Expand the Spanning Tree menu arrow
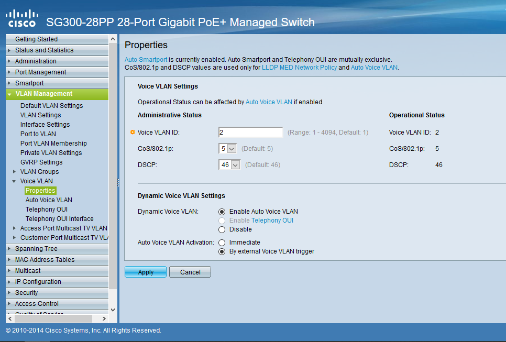Image resolution: width=506 pixels, height=342 pixels. (x=9, y=249)
